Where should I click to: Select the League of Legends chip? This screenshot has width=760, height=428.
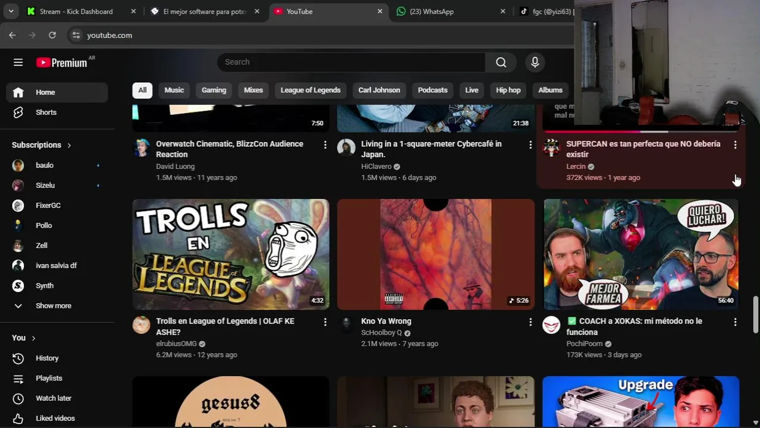310,90
